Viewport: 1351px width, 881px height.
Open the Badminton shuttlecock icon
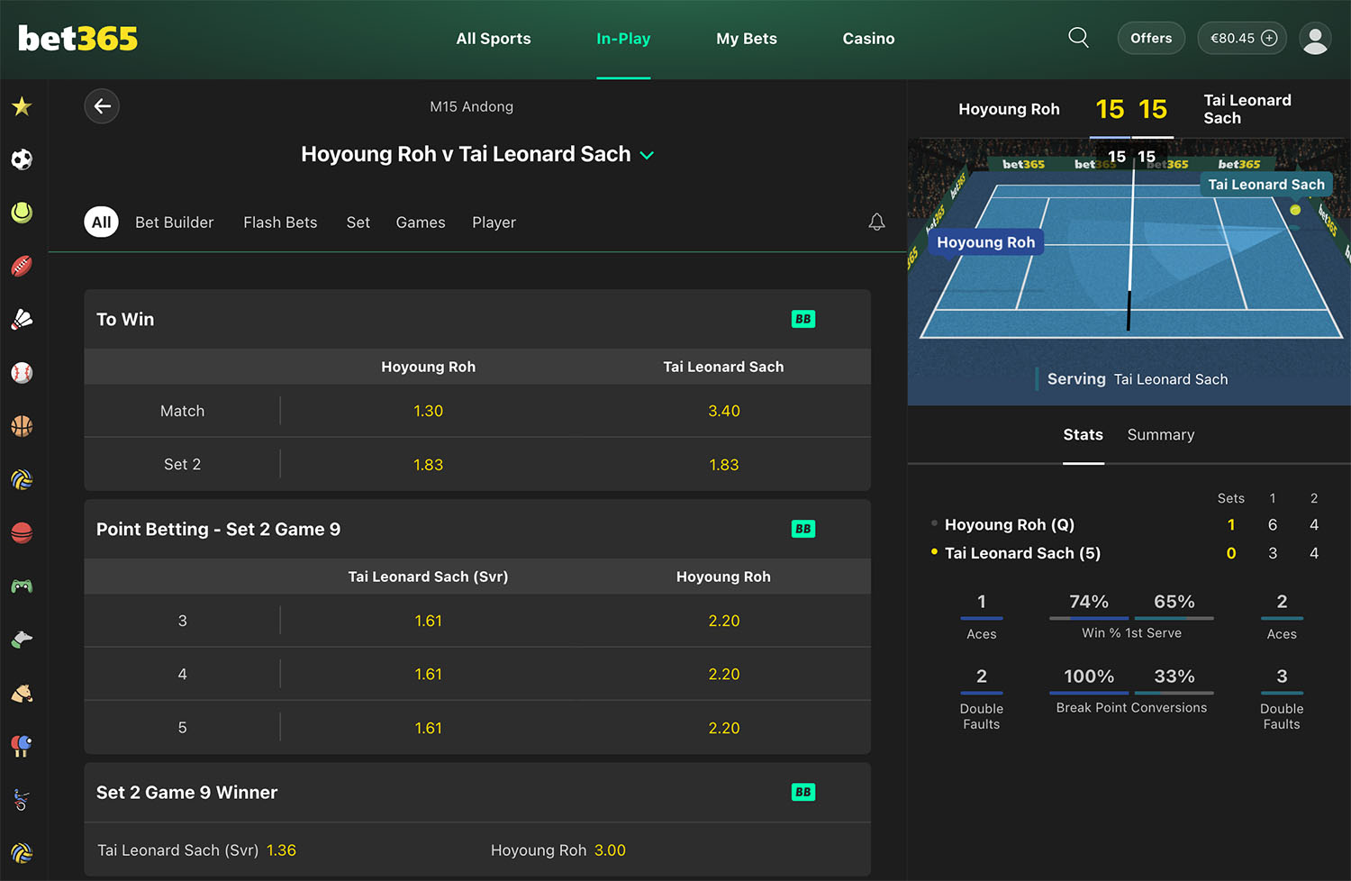(22, 319)
